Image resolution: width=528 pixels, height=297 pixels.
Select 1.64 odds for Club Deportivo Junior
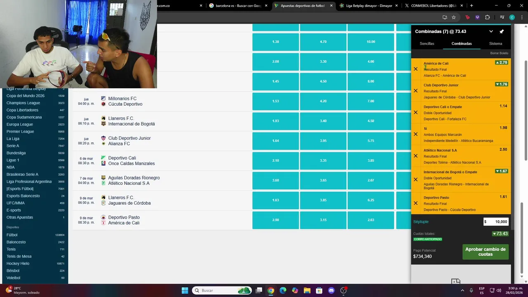tap(276, 141)
